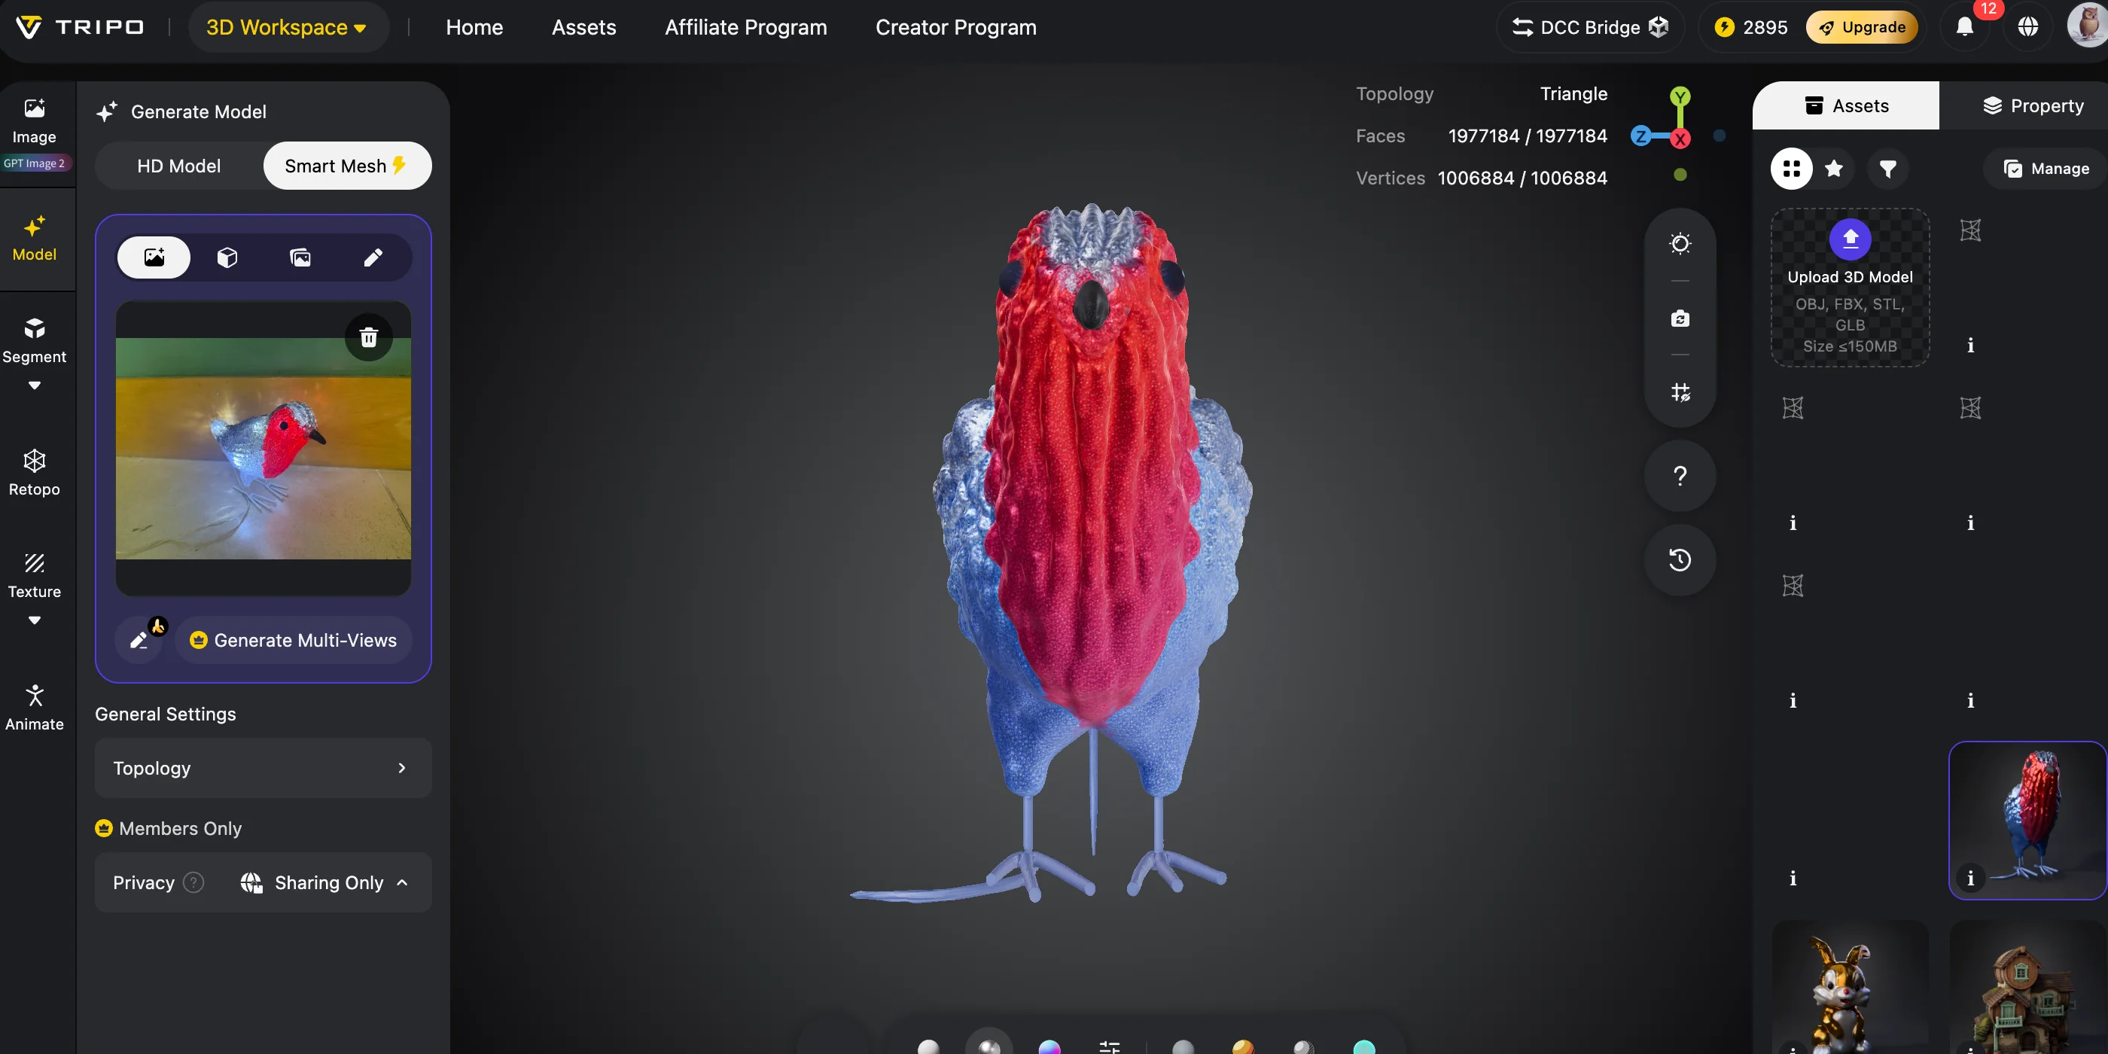Click the Manage assets button
Screen dimensions: 2108x1054
2045,169
